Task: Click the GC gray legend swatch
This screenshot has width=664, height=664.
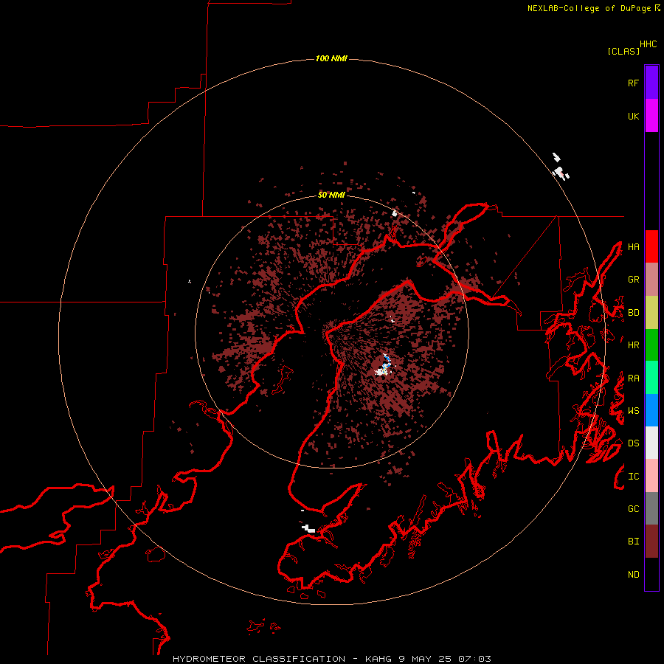Action: (651, 508)
